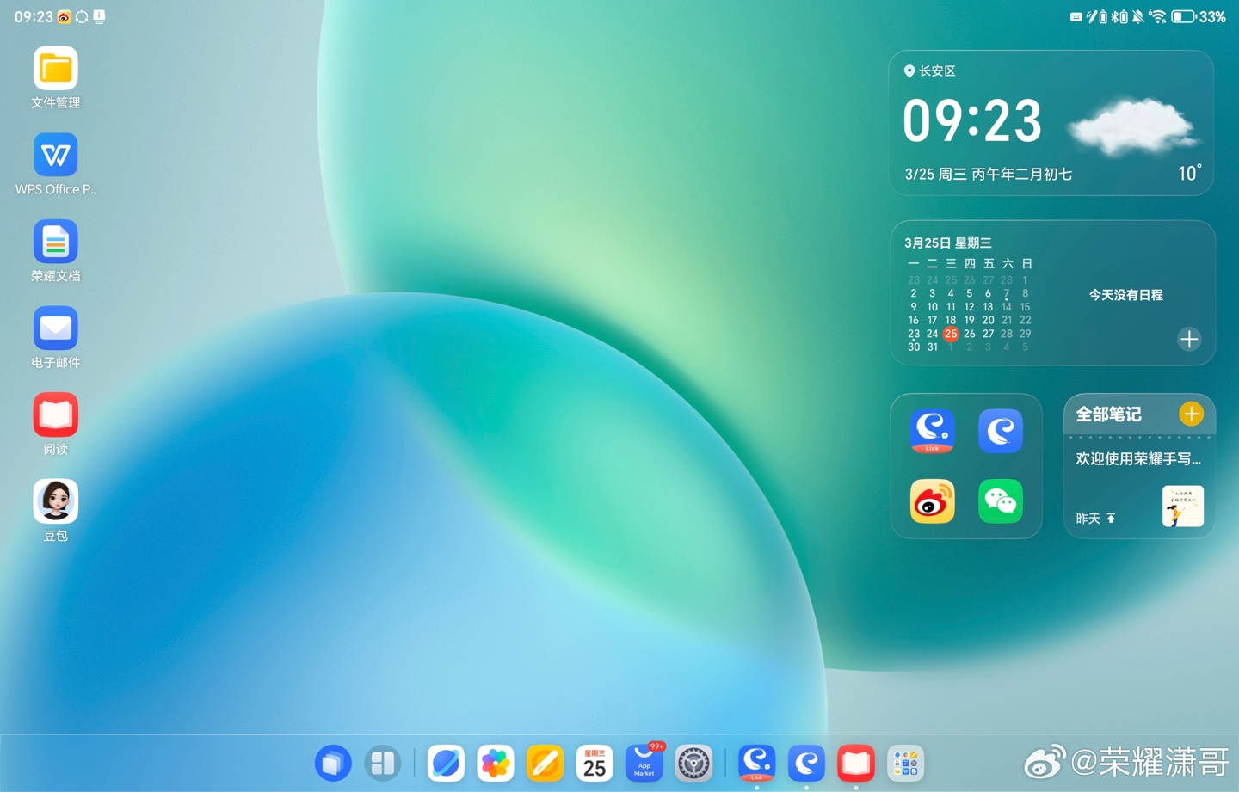Open the 文件管理 file manager app
Screen dimensions: 1239x792
pyautogui.click(x=55, y=69)
